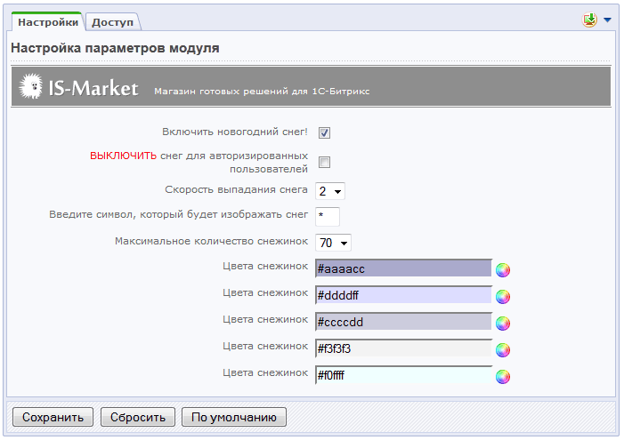Expand the blue arrow menu at top right
The width and height of the screenshot is (624, 440).
click(x=607, y=20)
